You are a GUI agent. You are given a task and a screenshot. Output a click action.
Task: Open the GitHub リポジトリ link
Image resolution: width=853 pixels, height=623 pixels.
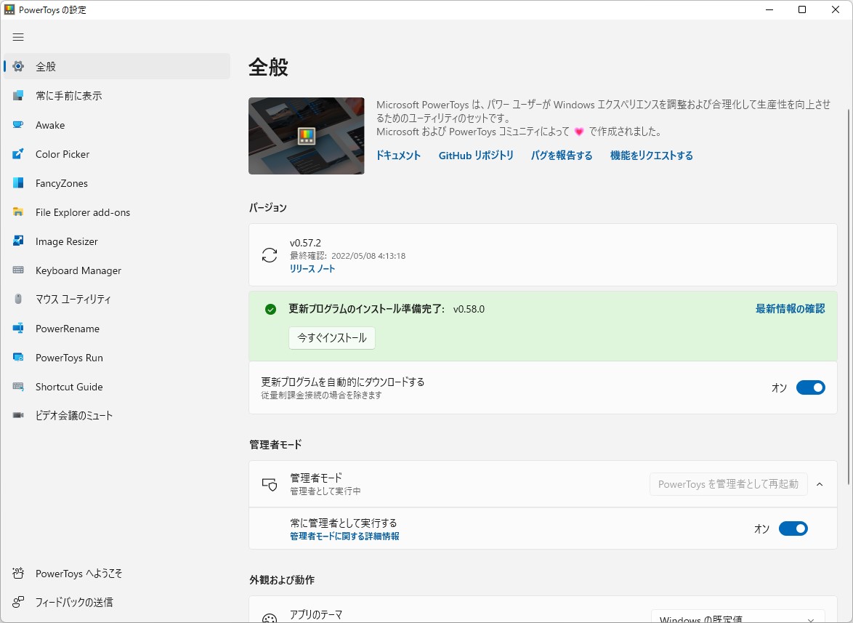[x=476, y=156]
